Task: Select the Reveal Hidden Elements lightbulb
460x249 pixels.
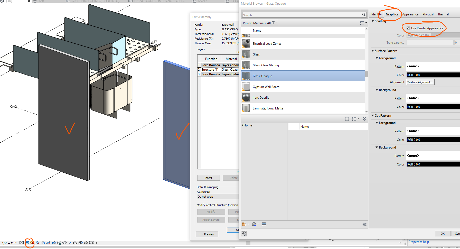Action: click(x=70, y=243)
